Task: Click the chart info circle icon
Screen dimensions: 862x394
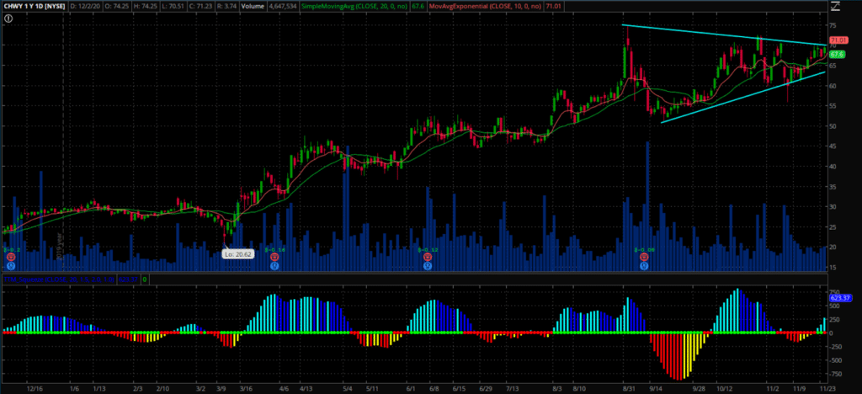Action: point(8,19)
